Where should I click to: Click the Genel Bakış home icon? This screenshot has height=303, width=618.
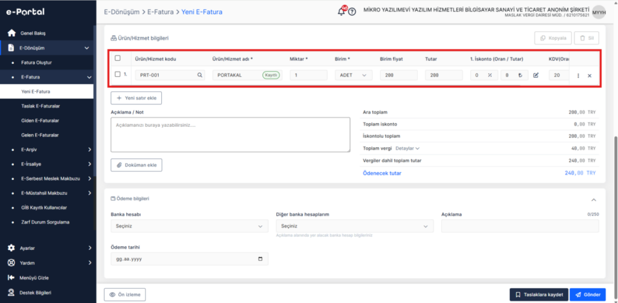(x=11, y=33)
